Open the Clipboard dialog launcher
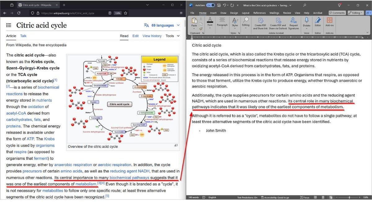372x202 pixels. click(203, 33)
